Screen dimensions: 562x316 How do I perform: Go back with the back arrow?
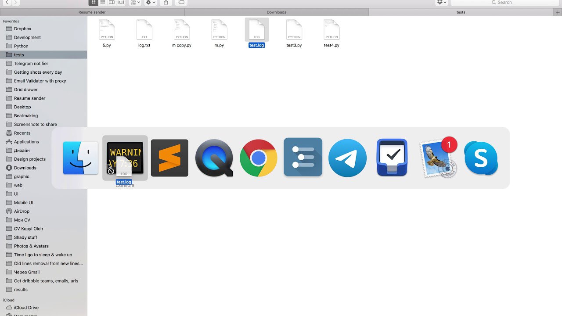tap(6, 2)
